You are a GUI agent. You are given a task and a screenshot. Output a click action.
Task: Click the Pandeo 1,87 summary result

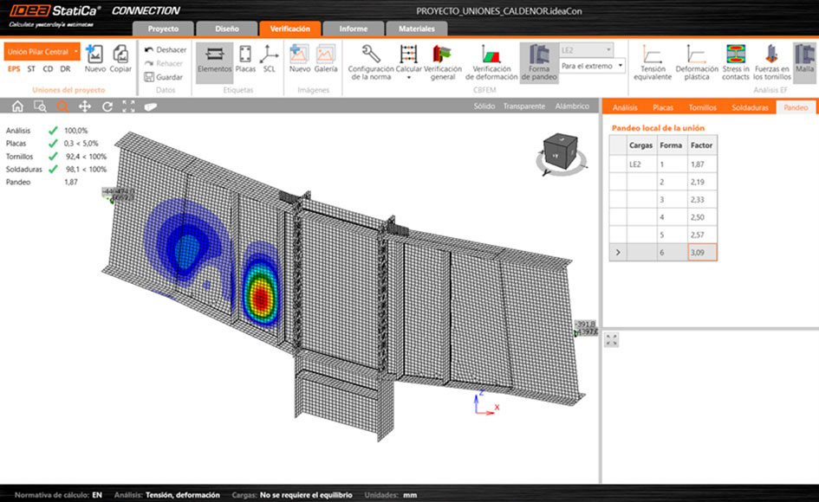coord(42,182)
